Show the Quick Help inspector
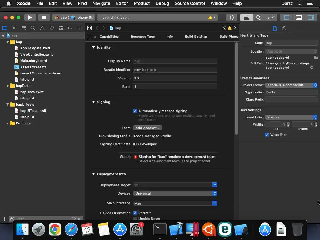320x240 pixels. click(x=284, y=28)
